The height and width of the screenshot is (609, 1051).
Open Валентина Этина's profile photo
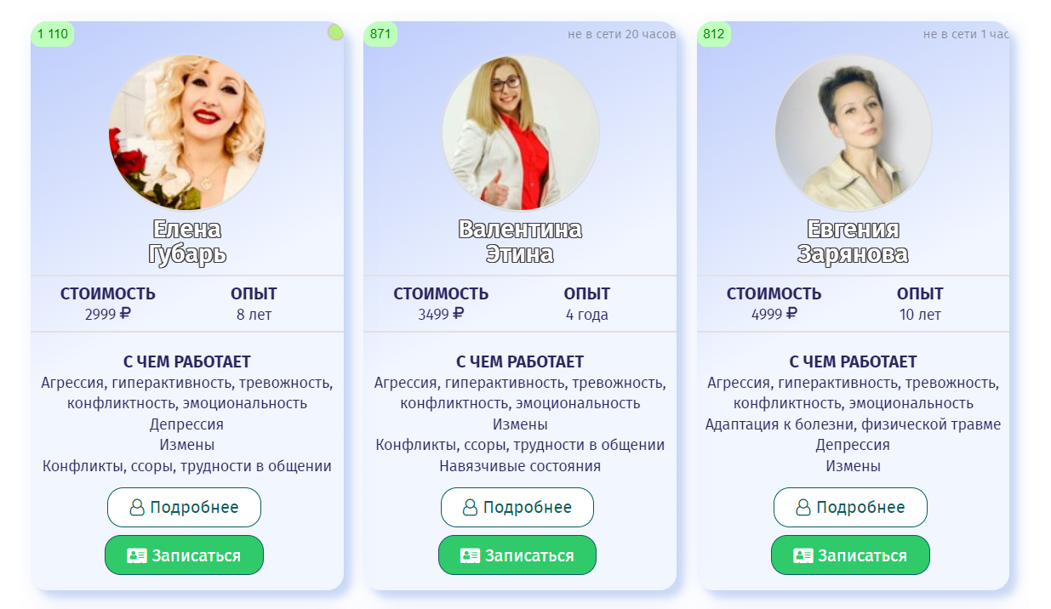(x=520, y=132)
